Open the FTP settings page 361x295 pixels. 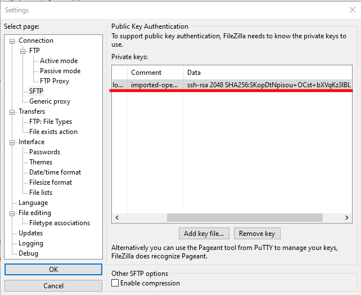(x=34, y=51)
